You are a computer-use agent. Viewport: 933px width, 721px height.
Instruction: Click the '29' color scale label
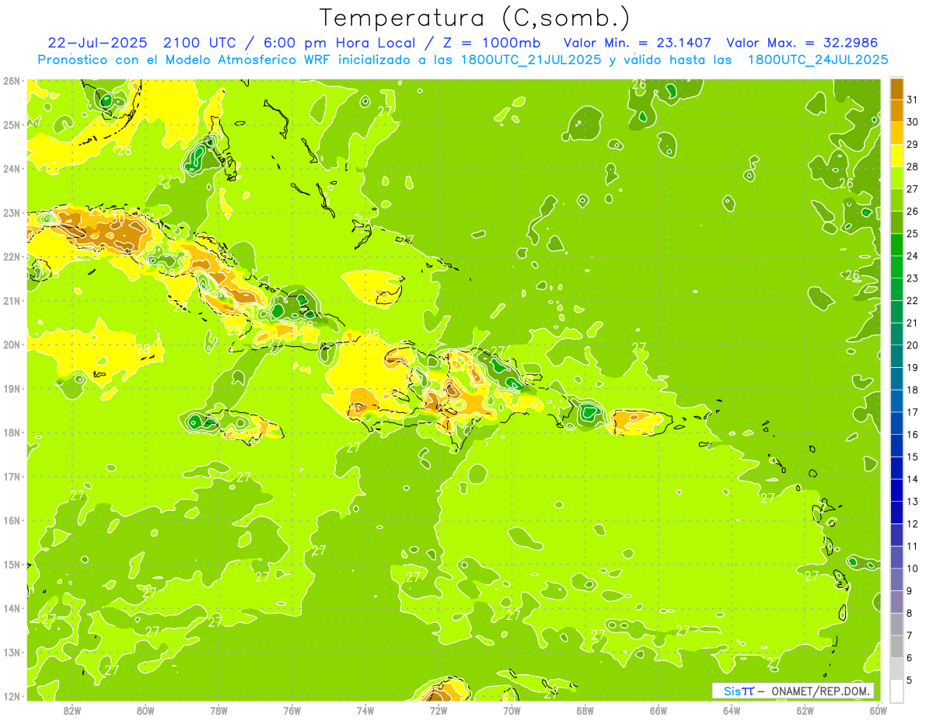[913, 145]
